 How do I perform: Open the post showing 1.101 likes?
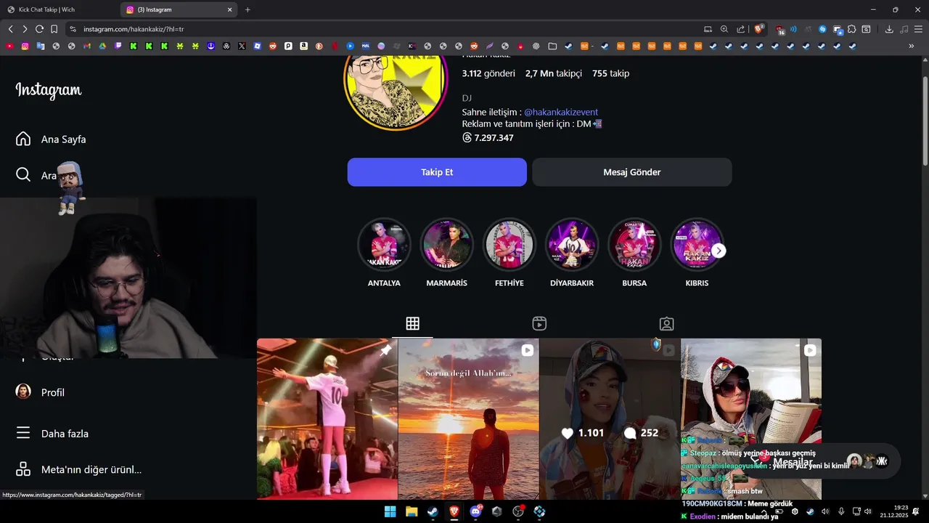(610, 419)
